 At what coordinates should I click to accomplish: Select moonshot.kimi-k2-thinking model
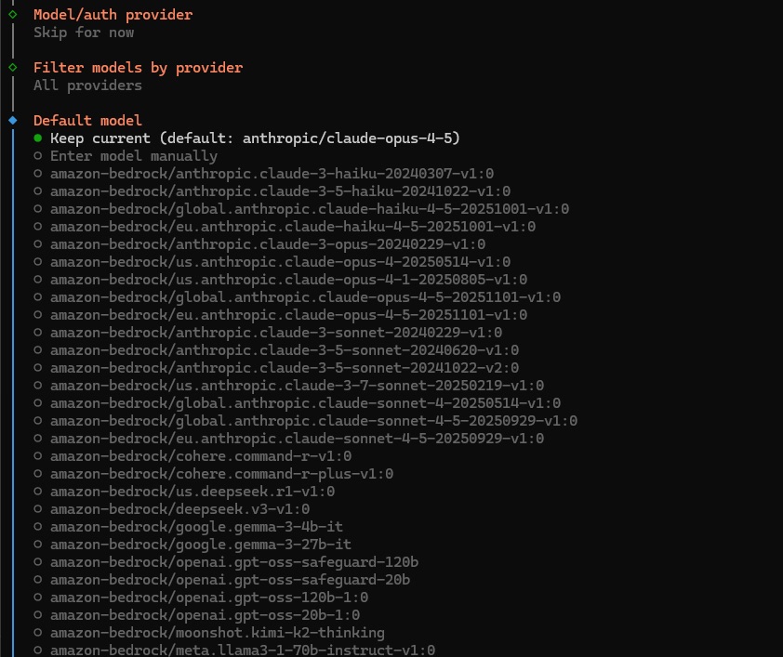pos(218,633)
